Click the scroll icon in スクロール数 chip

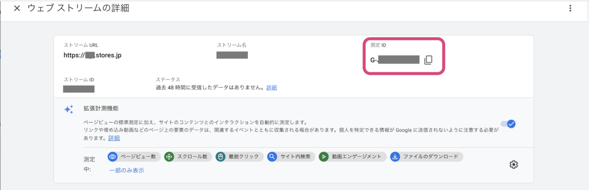pos(169,157)
